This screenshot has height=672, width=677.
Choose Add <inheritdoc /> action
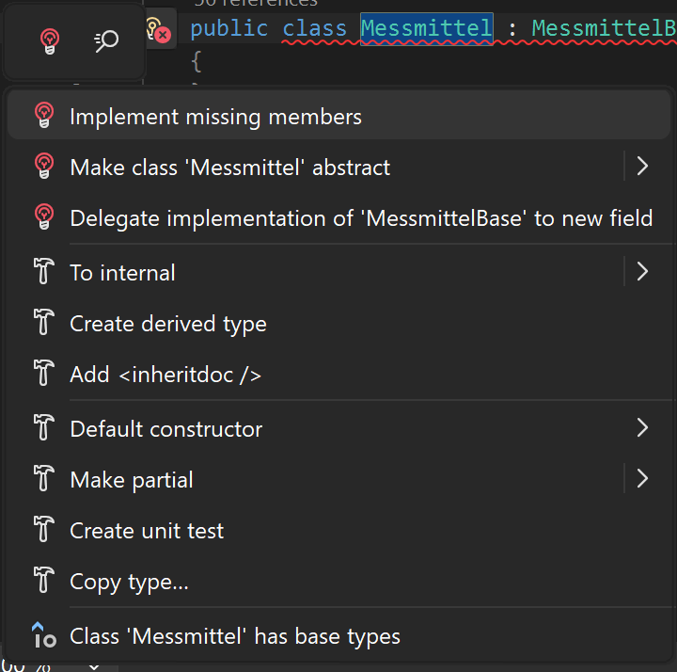coord(338,374)
